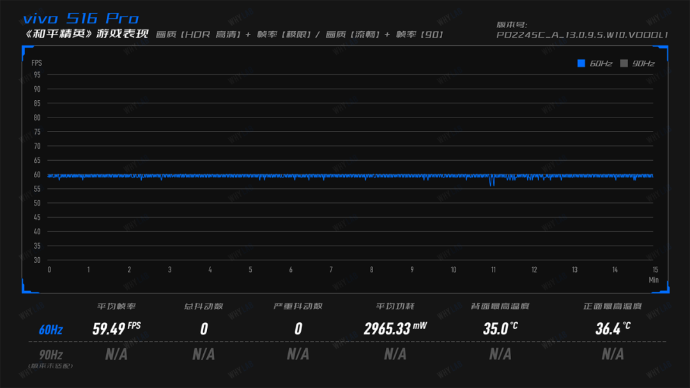The image size is (690, 388).
Task: Click minute 4 on the time axis
Action: click(x=210, y=270)
